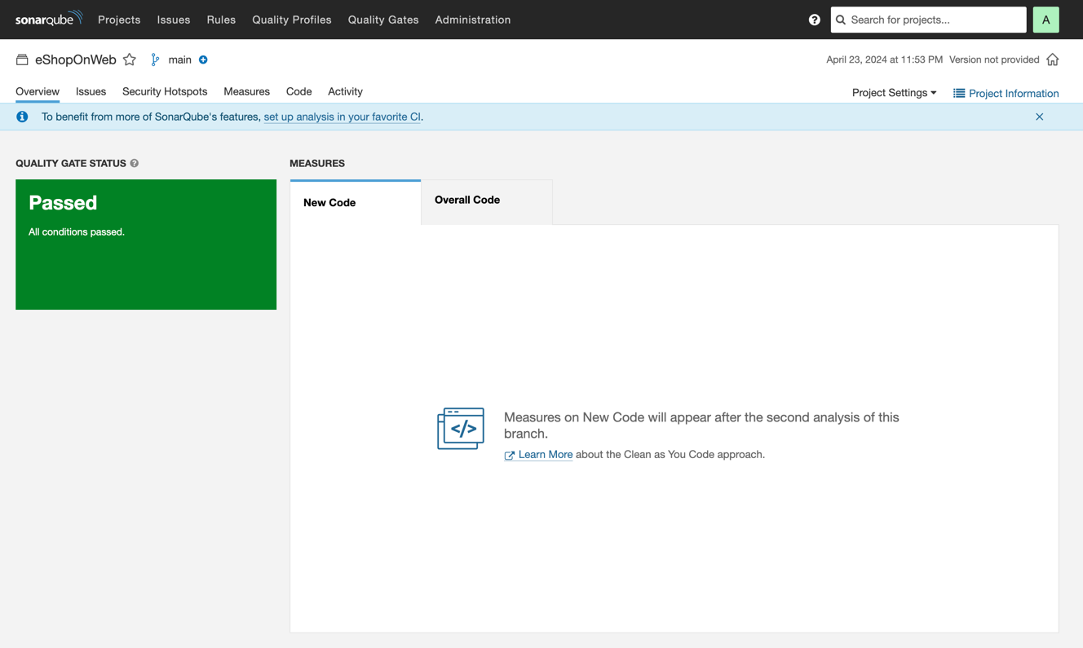Click the external link icon beside Learn More
The image size is (1083, 648).
510,455
